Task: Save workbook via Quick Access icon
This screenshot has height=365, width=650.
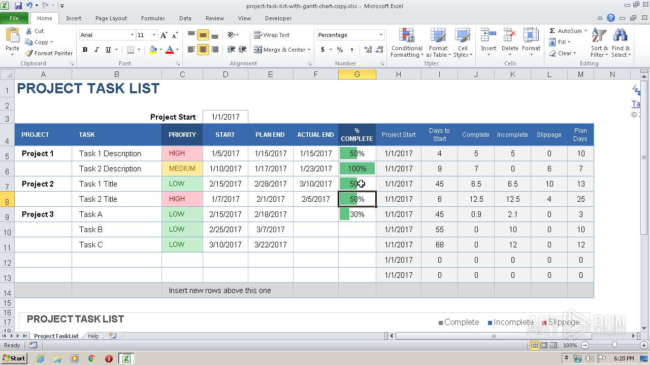Action: [x=18, y=6]
